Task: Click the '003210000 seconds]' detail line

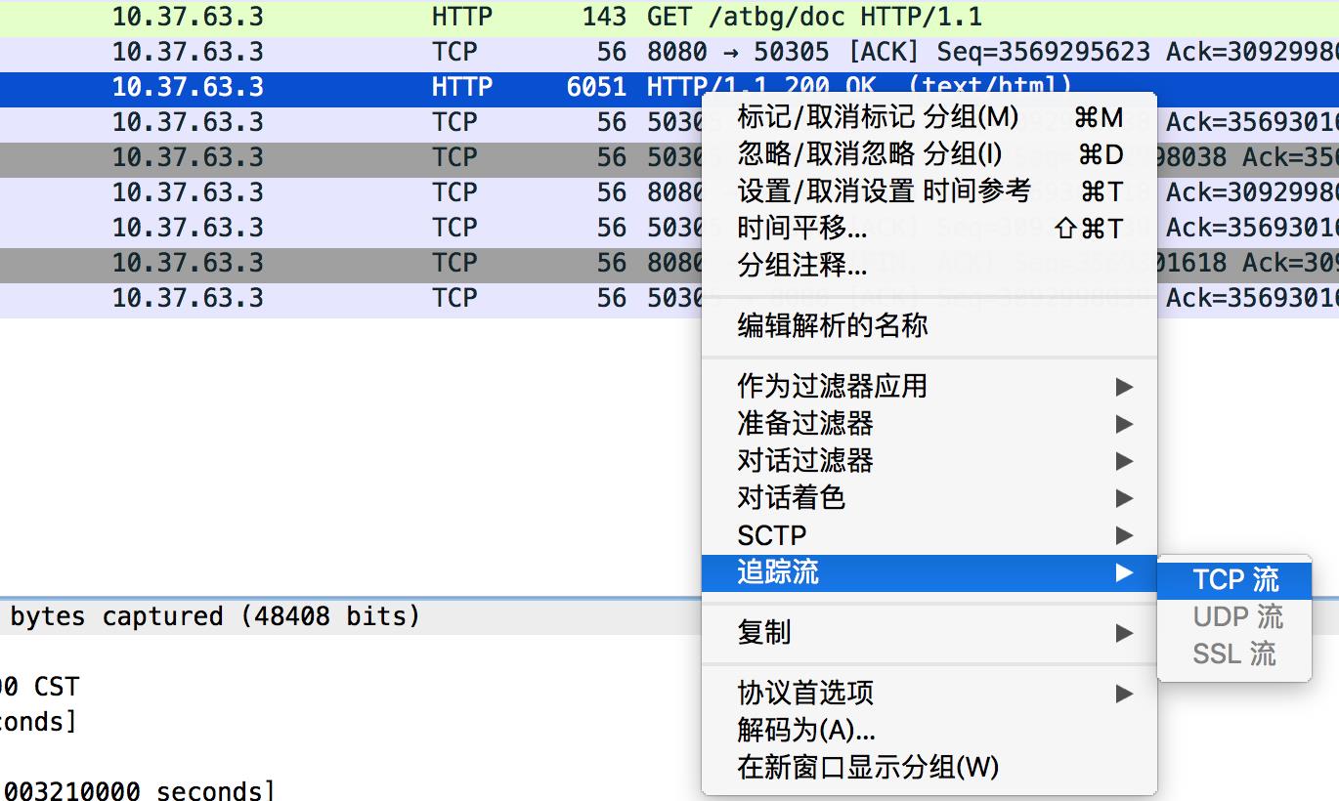Action: 137,789
